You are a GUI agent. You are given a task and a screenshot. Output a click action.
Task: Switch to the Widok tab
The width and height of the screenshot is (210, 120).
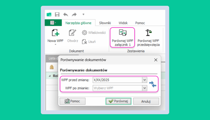coord(123,23)
